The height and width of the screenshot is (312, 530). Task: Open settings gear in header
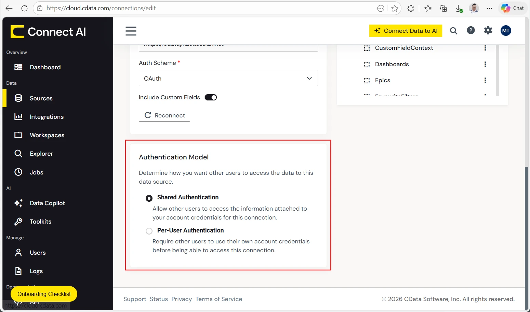488,30
